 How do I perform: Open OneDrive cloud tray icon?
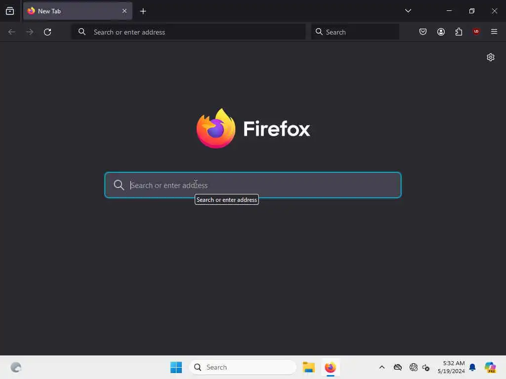coord(398,367)
